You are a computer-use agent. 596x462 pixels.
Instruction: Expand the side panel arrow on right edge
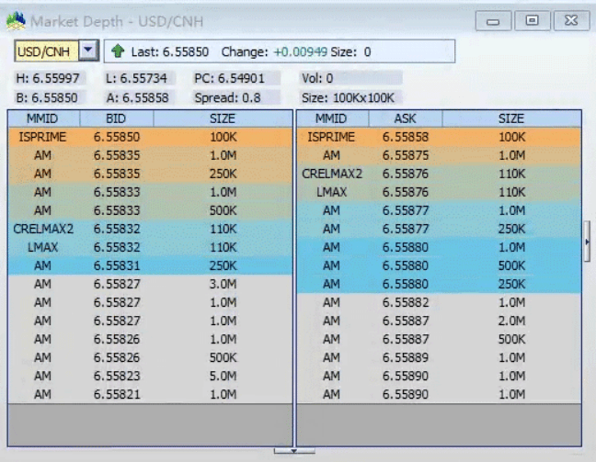pos(587,242)
